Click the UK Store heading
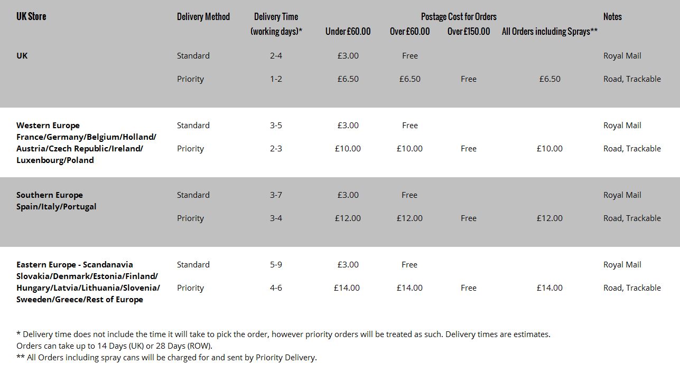 pos(31,16)
